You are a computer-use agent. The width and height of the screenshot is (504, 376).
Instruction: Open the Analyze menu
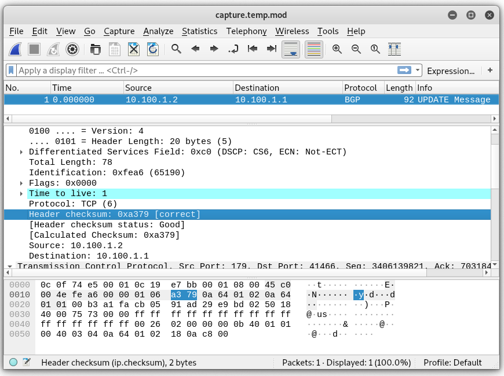(158, 31)
